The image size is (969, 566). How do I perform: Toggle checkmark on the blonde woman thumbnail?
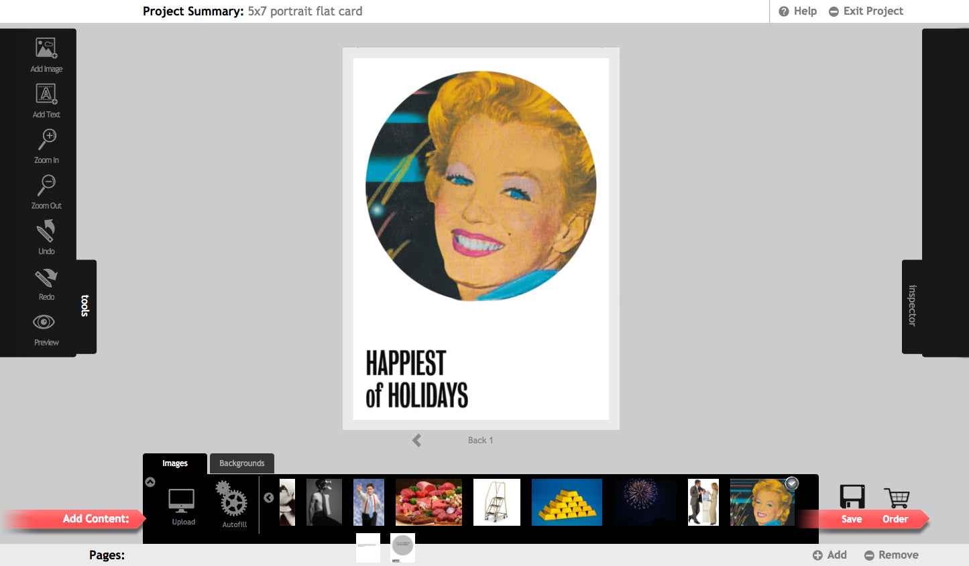point(792,483)
